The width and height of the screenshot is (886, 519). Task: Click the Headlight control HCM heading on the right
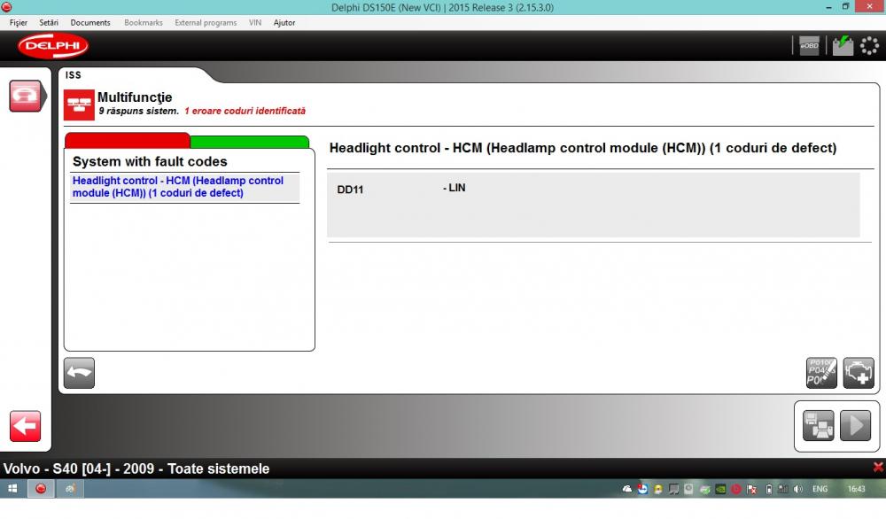pyautogui.click(x=583, y=148)
